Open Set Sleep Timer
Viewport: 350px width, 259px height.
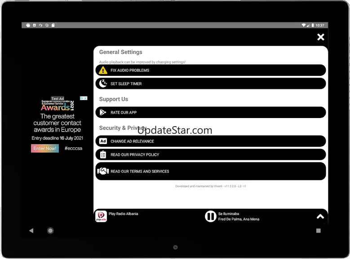[x=210, y=83]
